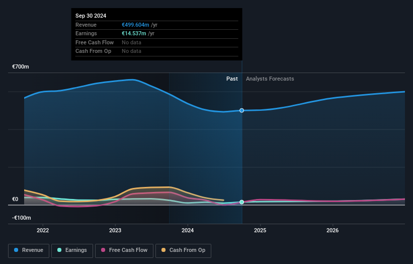The height and width of the screenshot is (264, 413).
Task: Click the teal Earnings legend dot
Action: click(59, 250)
